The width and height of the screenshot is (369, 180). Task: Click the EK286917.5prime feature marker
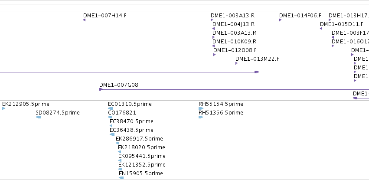pos(117,143)
